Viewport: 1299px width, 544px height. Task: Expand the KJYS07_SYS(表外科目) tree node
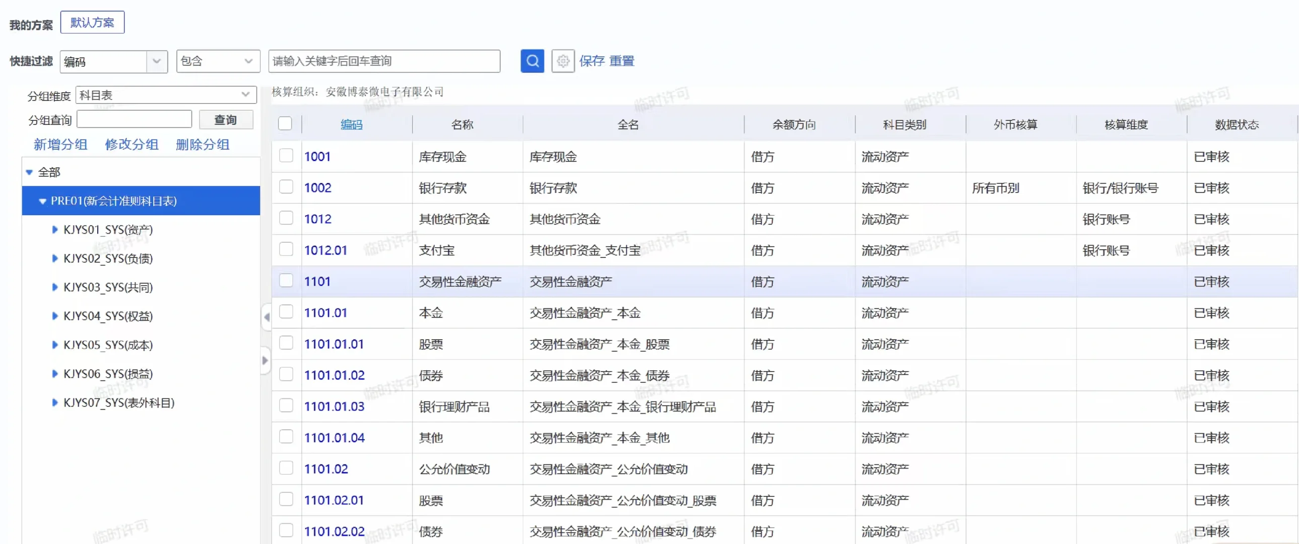55,403
